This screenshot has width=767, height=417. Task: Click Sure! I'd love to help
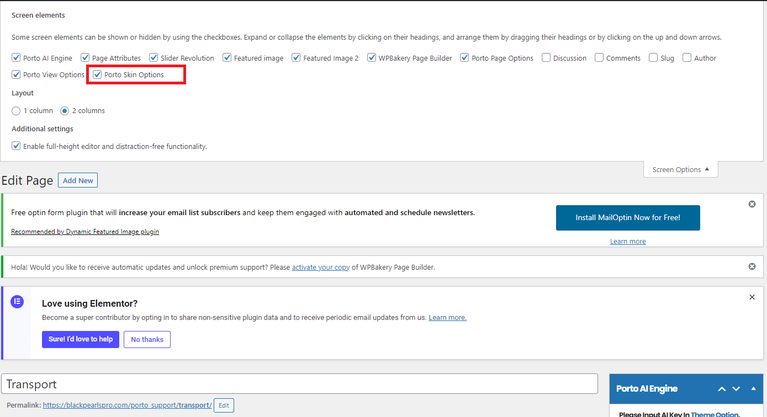[81, 339]
